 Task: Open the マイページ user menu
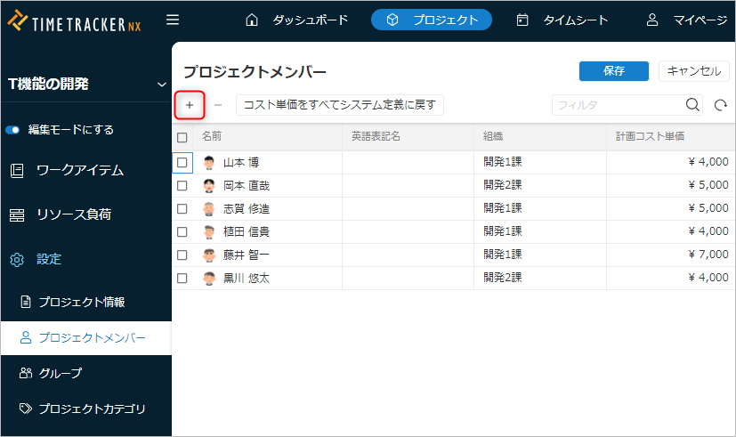(686, 20)
